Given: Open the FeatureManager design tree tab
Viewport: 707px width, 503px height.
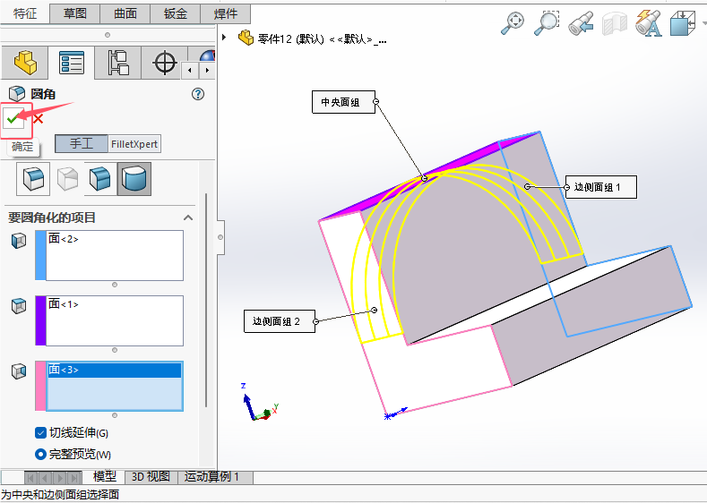Looking at the screenshot, I should (25, 63).
